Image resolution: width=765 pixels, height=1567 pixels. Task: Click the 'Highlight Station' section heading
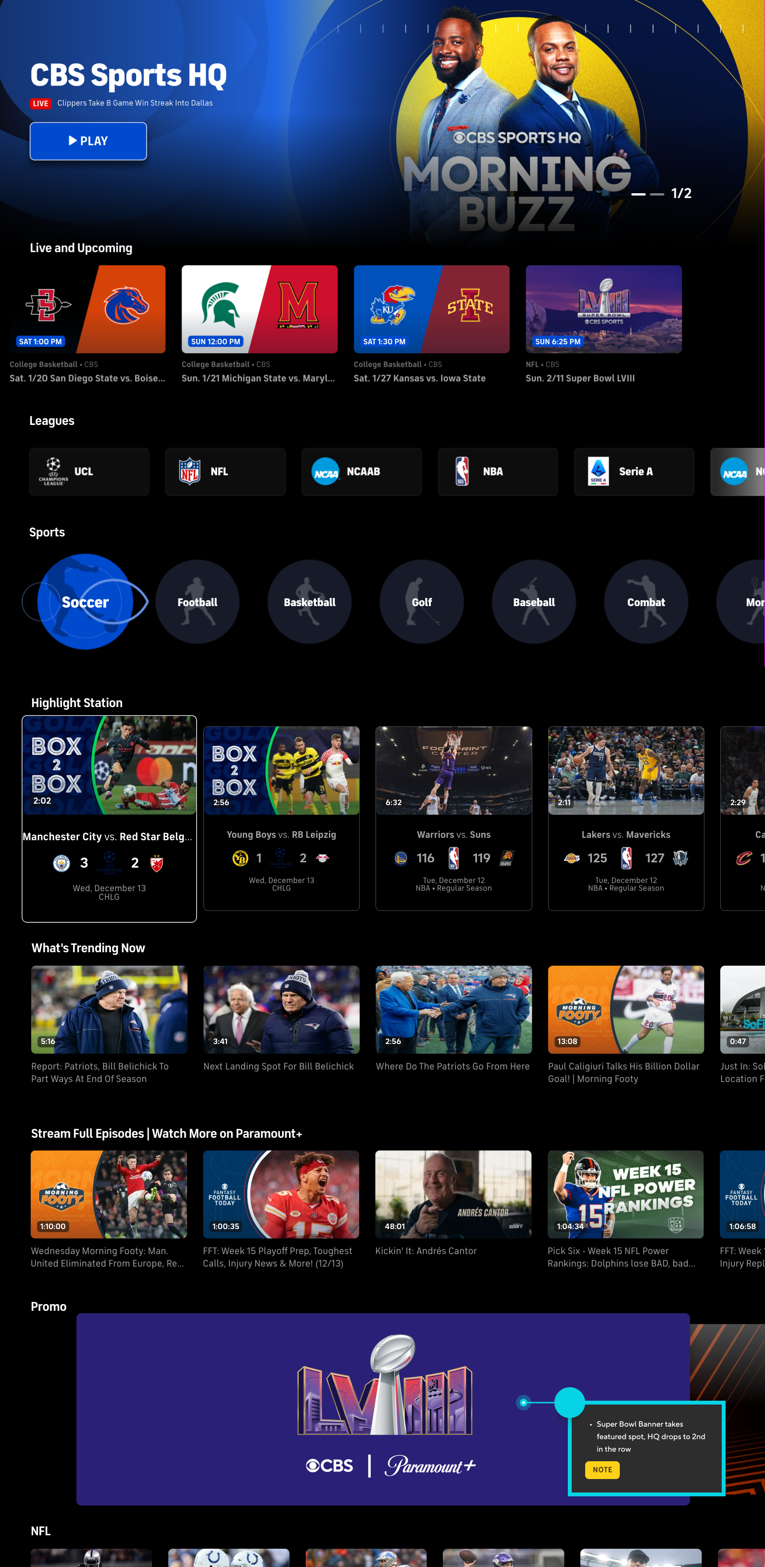click(76, 703)
